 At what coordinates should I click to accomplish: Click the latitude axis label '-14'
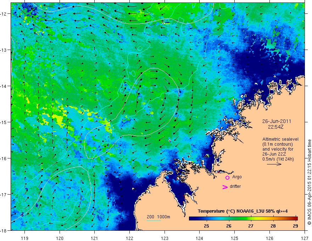pos(4,86)
